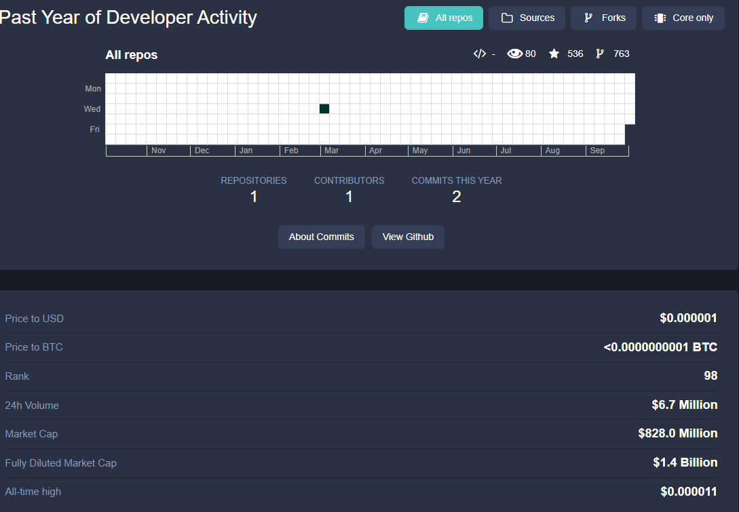Click the Rank label
Screen dimensions: 739x512
pyautogui.click(x=17, y=376)
